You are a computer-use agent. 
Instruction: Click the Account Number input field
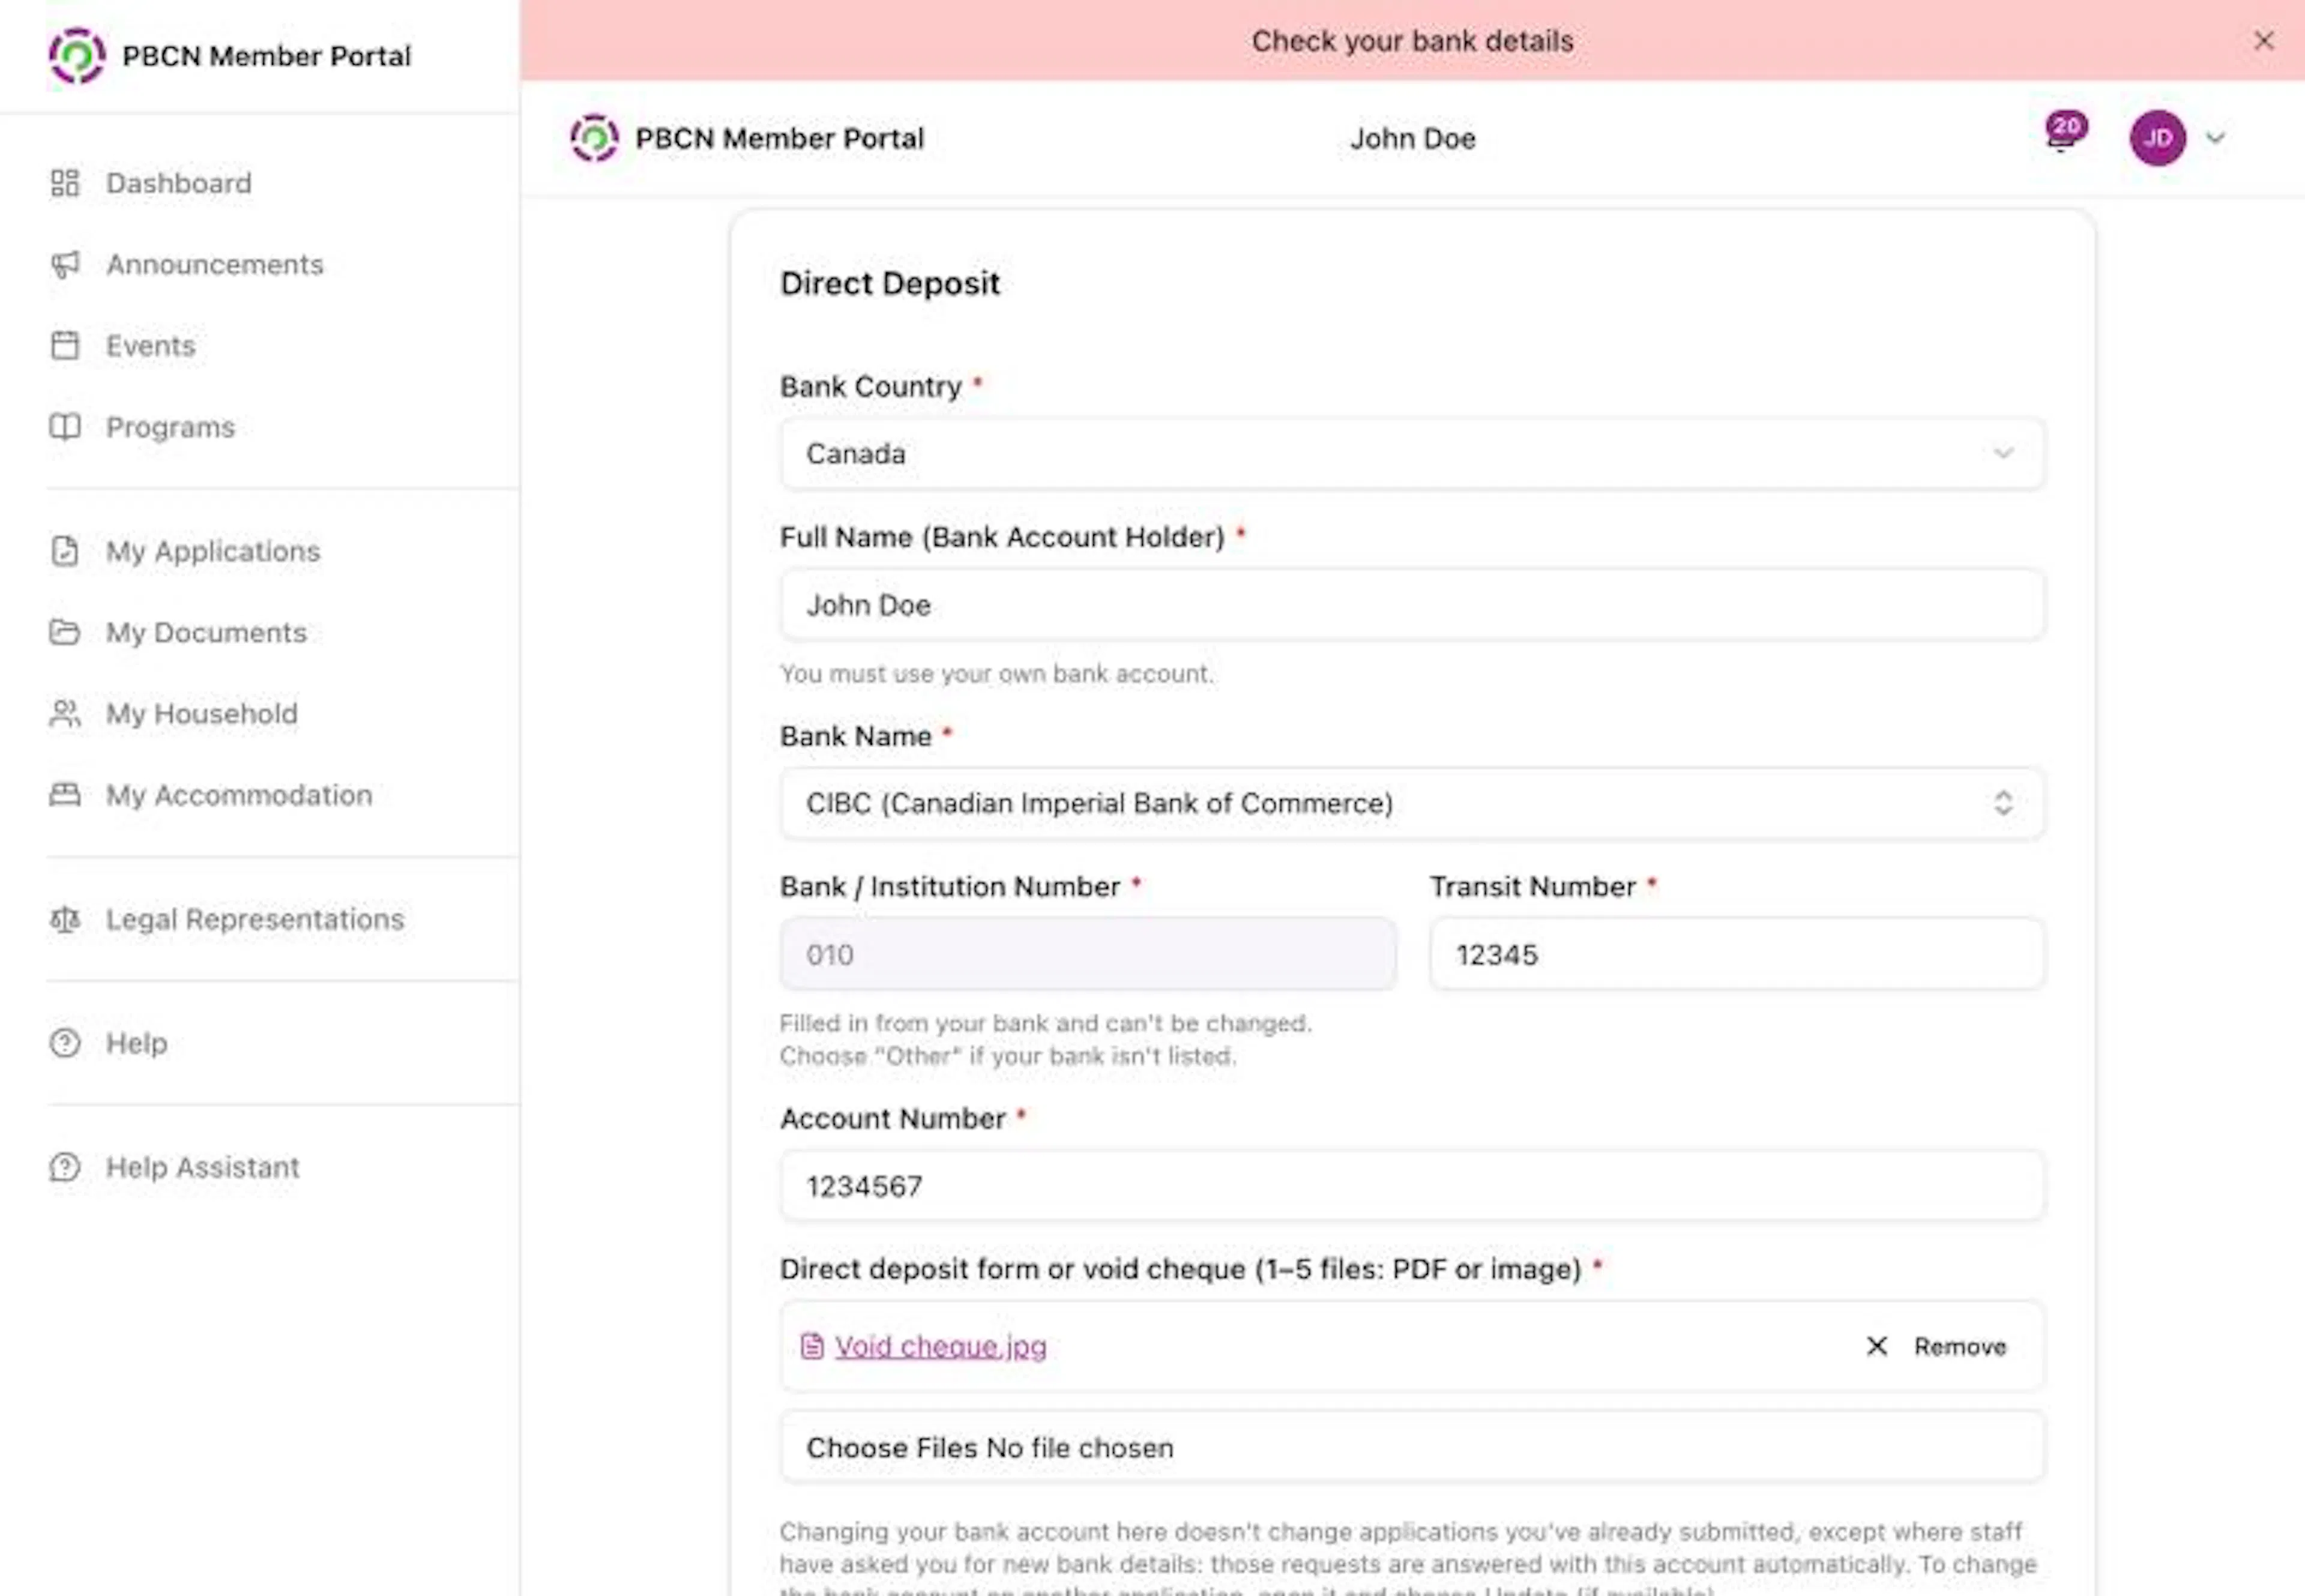tap(1412, 1186)
